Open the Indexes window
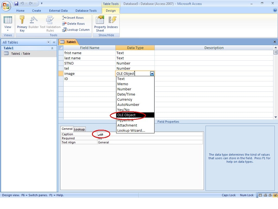Image resolution: width=278 pixels, height=209 pixels. 112,22
